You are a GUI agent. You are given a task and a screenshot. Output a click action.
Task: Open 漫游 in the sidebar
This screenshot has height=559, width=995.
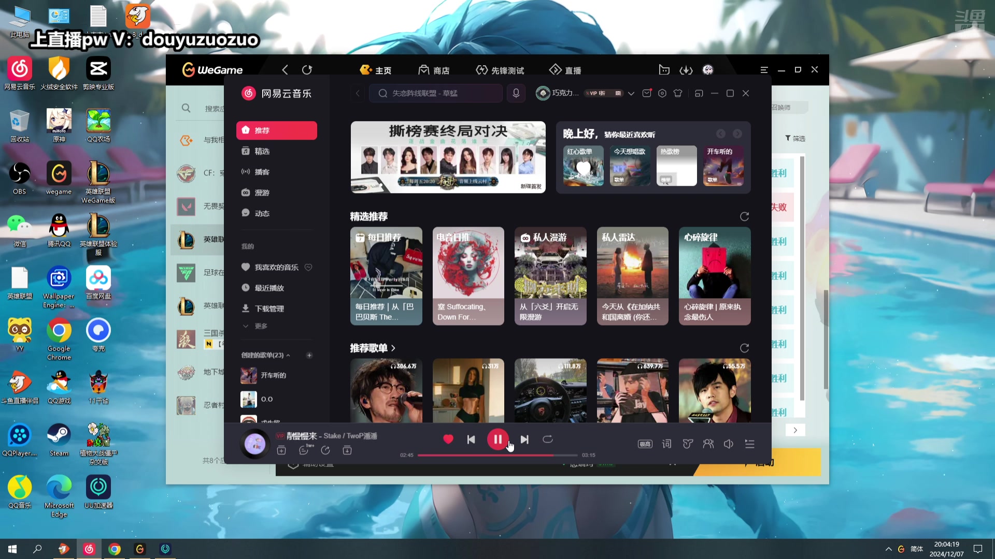(277, 193)
